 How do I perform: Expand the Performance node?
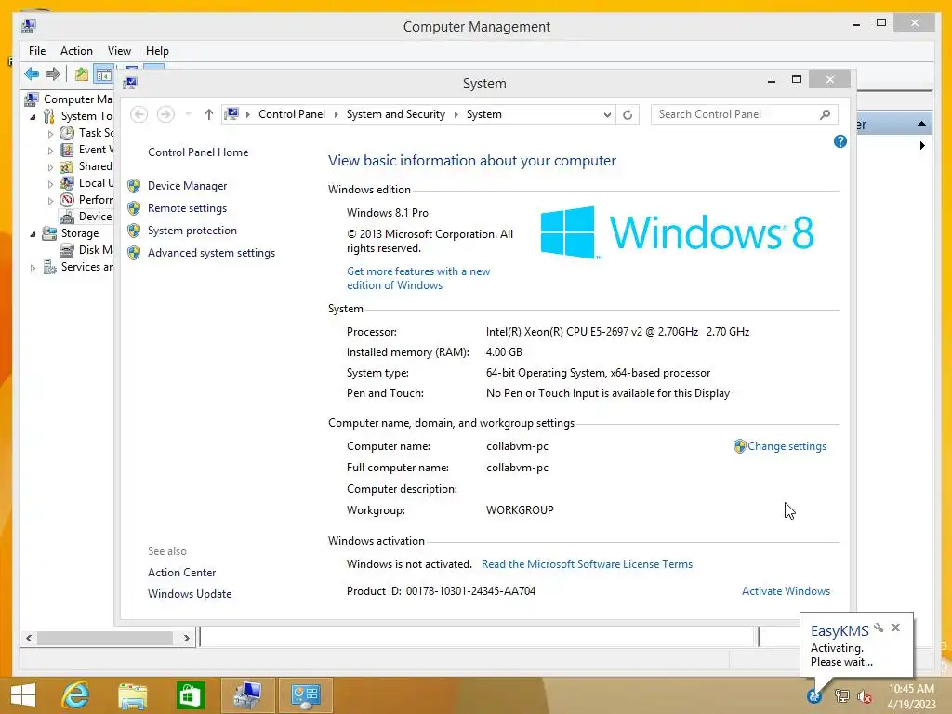tap(50, 201)
